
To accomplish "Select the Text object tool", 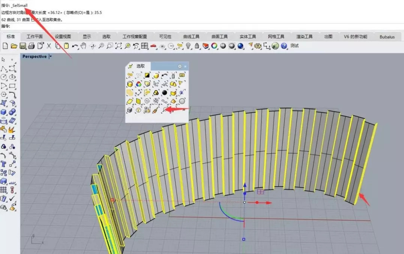I will (4, 164).
